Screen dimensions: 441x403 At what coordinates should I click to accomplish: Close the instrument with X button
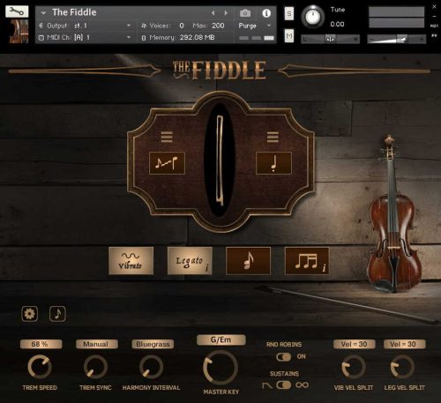point(434,6)
